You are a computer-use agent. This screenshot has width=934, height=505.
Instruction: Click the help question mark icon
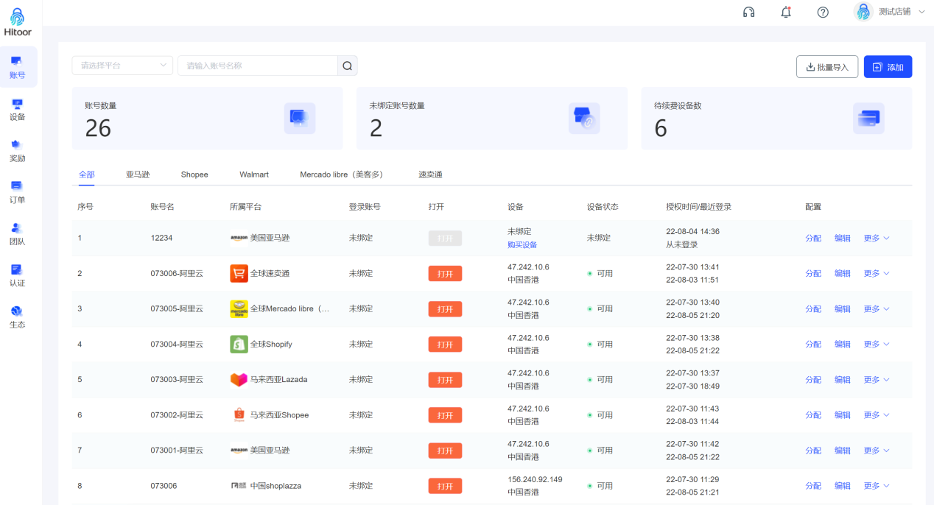pyautogui.click(x=823, y=12)
